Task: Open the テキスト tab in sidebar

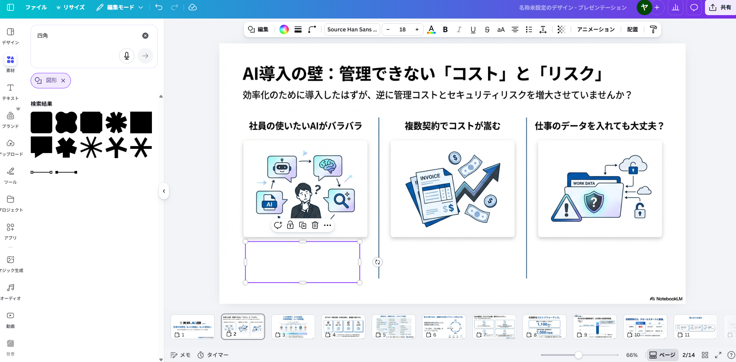Action: tap(10, 92)
